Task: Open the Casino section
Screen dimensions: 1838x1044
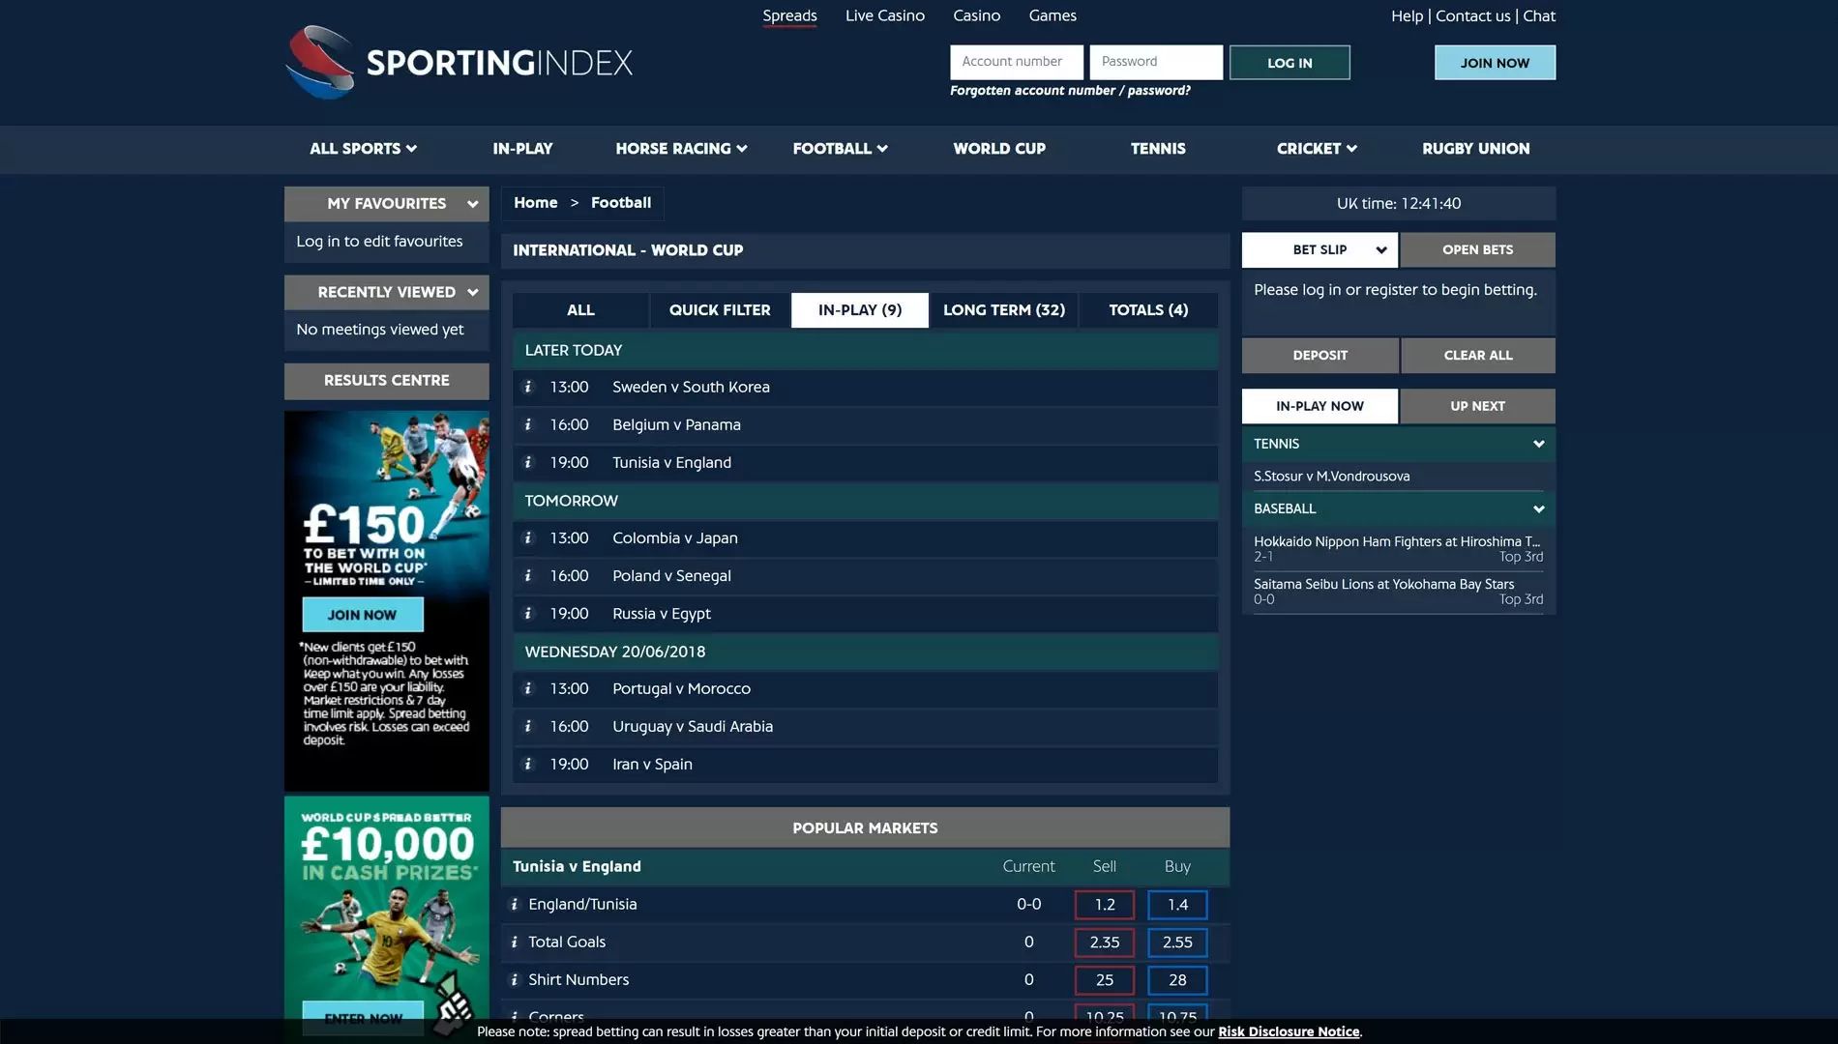Action: pos(976,15)
